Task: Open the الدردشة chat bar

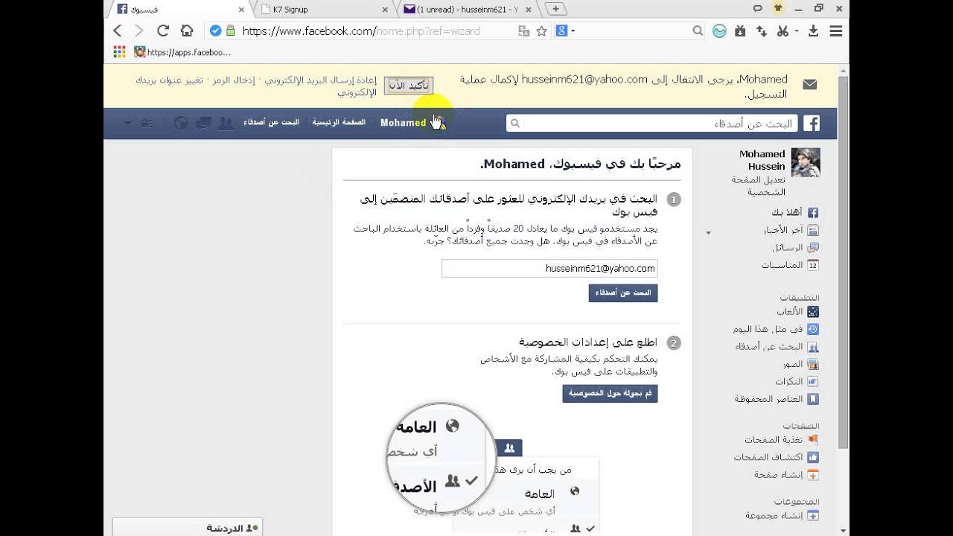Action: 188,528
